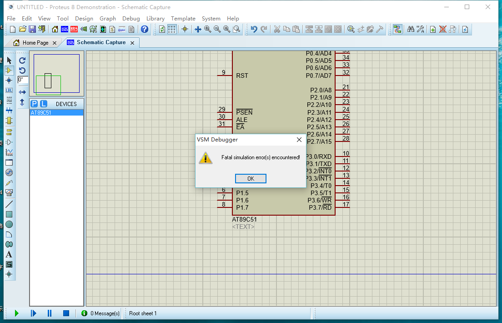The height and width of the screenshot is (323, 502).
Task: Pause the simulation
Action: [x=50, y=313]
